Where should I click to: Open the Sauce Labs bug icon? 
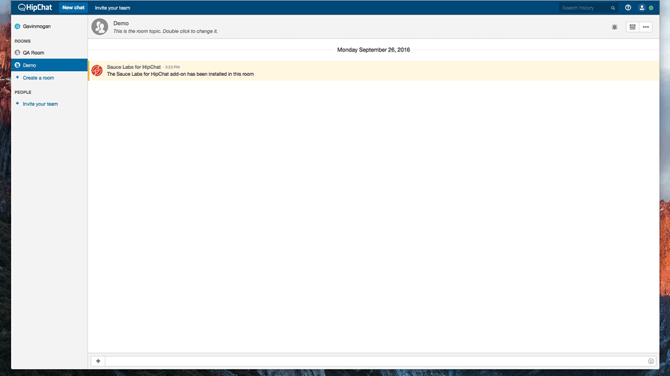point(614,27)
